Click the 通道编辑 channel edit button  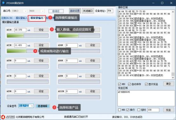click(x=43, y=106)
